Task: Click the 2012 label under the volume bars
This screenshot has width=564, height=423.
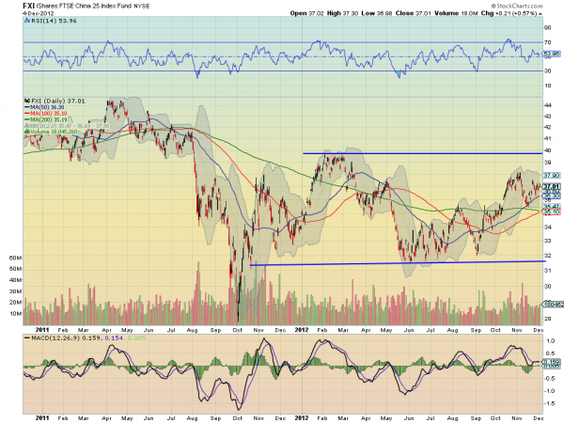Action: [x=302, y=330]
